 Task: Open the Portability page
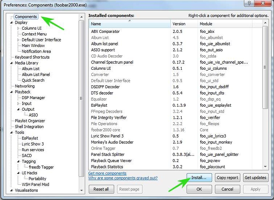tap(37, 179)
